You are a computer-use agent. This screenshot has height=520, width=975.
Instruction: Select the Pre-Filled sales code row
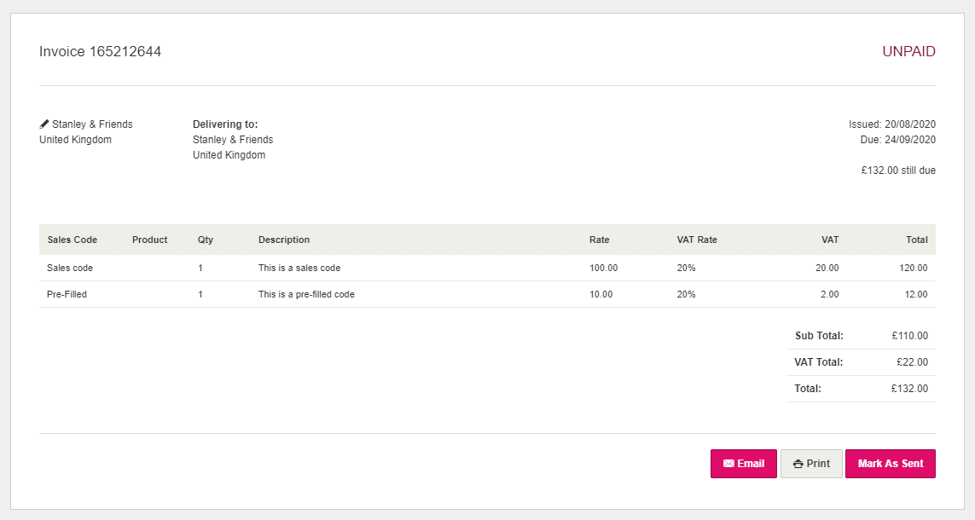(x=67, y=294)
